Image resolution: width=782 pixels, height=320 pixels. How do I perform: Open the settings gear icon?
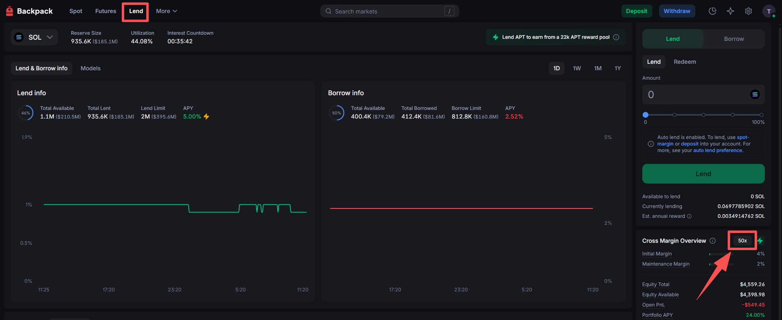coord(748,11)
